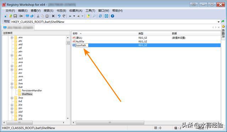This screenshot has width=227, height=132.
Task: Expand the .asx tree node
Action: point(12,38)
